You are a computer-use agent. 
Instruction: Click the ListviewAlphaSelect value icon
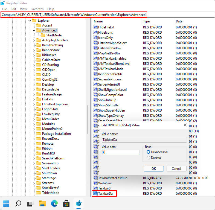point(95,43)
